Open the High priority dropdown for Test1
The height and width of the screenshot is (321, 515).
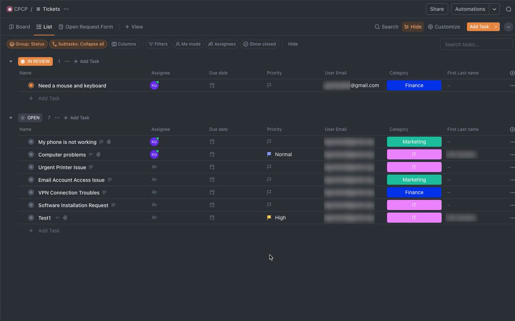276,218
